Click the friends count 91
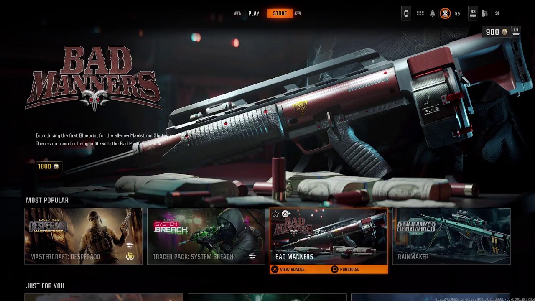The image size is (535, 301). click(497, 13)
